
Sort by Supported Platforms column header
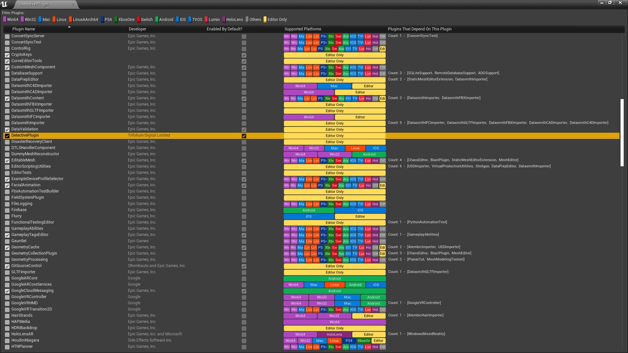[303, 29]
